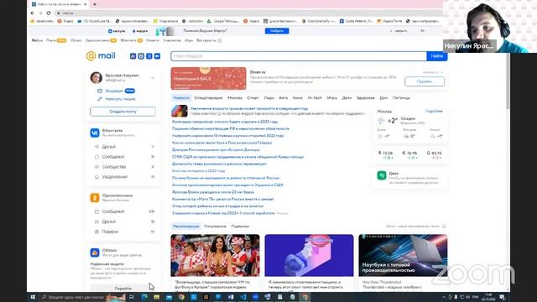This screenshot has height=302, width=537.
Task: Click the dollar exchange rate value
Action: (x=386, y=153)
